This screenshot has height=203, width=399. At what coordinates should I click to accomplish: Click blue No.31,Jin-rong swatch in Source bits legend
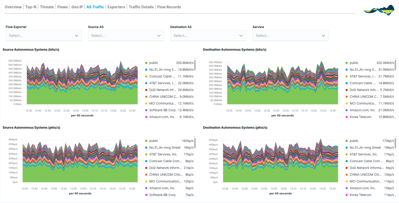coord(146,70)
